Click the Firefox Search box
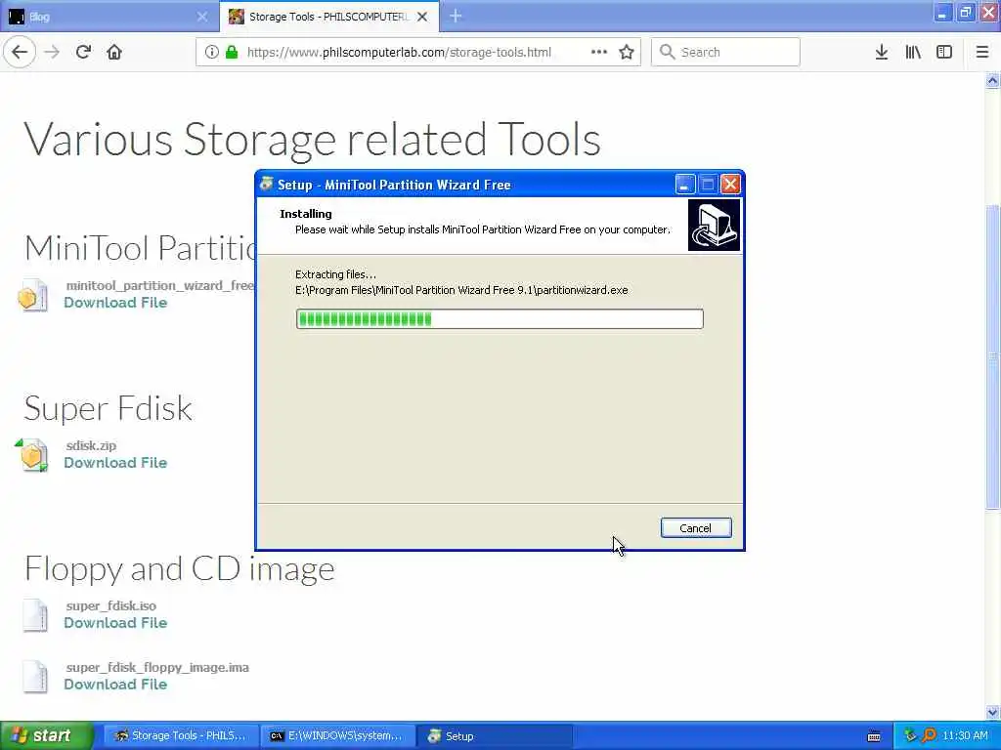Screen dimensions: 1001x750 [x=726, y=52]
